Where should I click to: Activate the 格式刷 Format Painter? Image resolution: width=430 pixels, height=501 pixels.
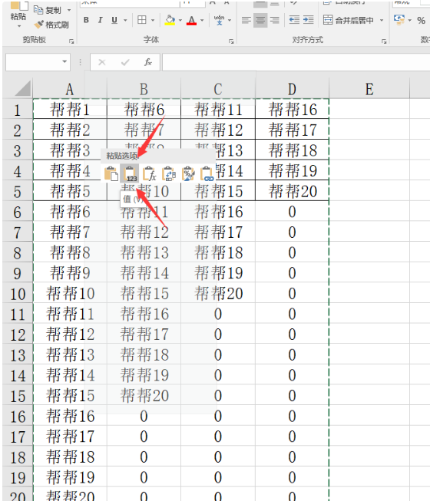(x=51, y=25)
